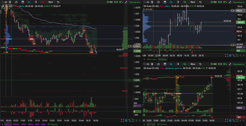This screenshot has width=246, height=126.
Task: Select the green chart link icon in the DX daily chart
Action: (x=185, y=2)
